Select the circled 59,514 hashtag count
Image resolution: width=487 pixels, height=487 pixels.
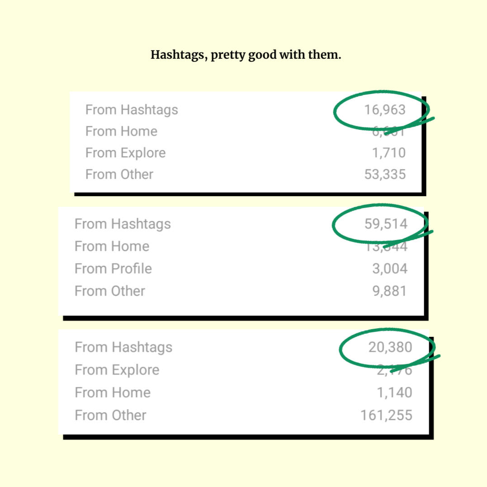(x=386, y=224)
